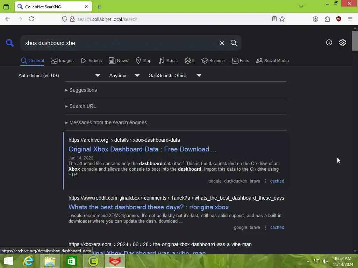The height and width of the screenshot is (268, 358).
Task: Bookmark this page with the star
Action: [x=282, y=19]
